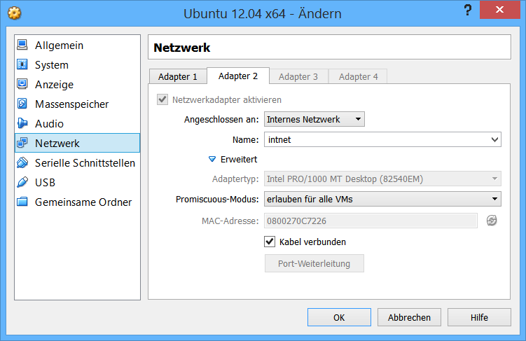Click the Hilfe button

click(479, 317)
